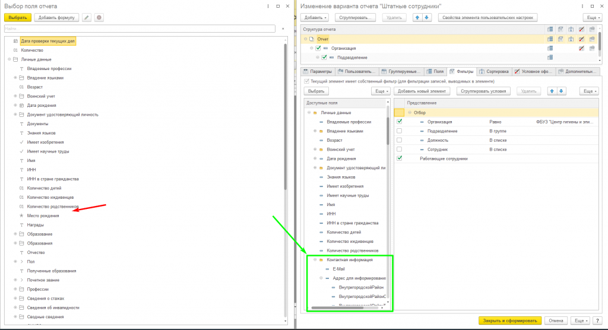
Task: Expand the Владение языками folder in the left tree
Action: (x=15, y=78)
